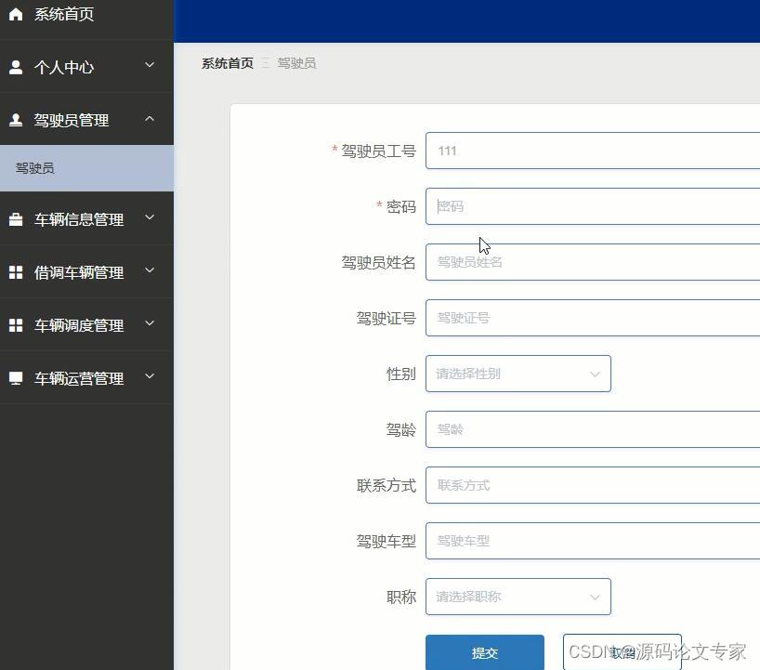Open the 职称 selection dropdown

pos(518,597)
